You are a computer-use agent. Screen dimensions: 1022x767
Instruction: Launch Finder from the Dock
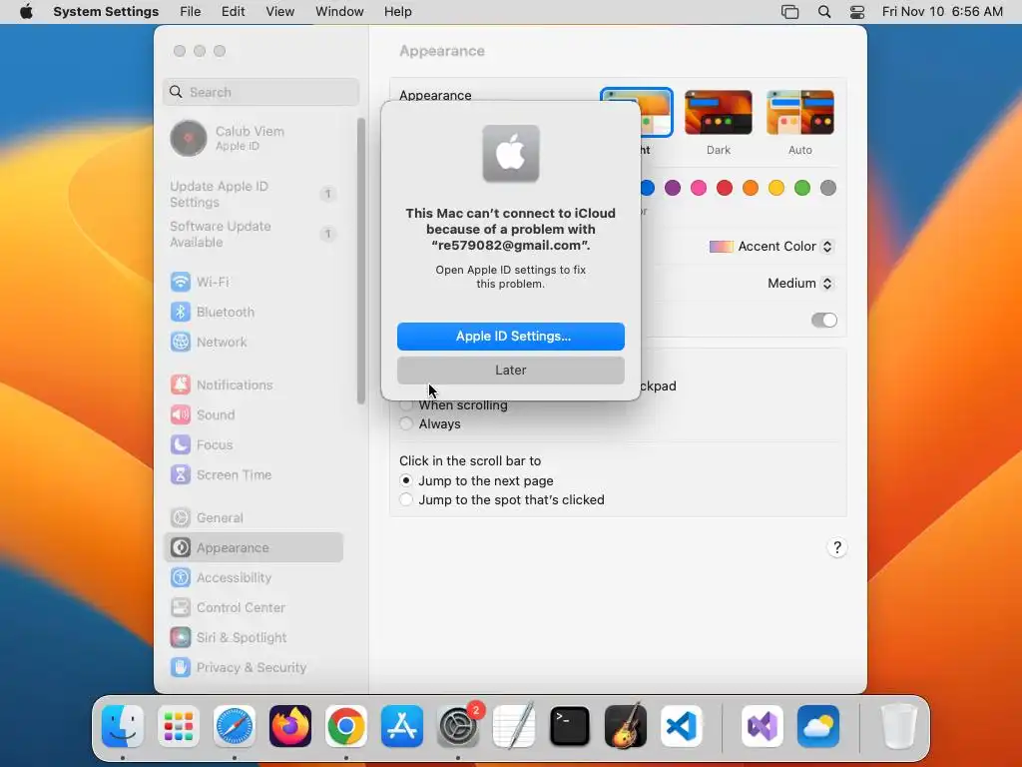coord(123,726)
